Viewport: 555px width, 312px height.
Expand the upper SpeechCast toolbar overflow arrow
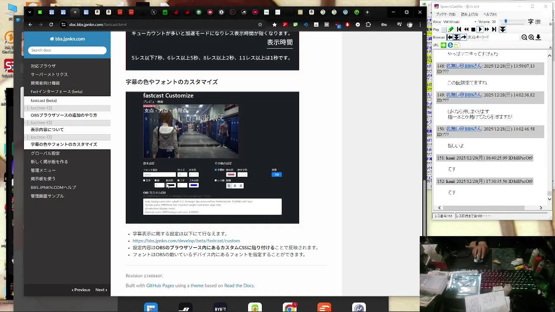(x=551, y=24)
